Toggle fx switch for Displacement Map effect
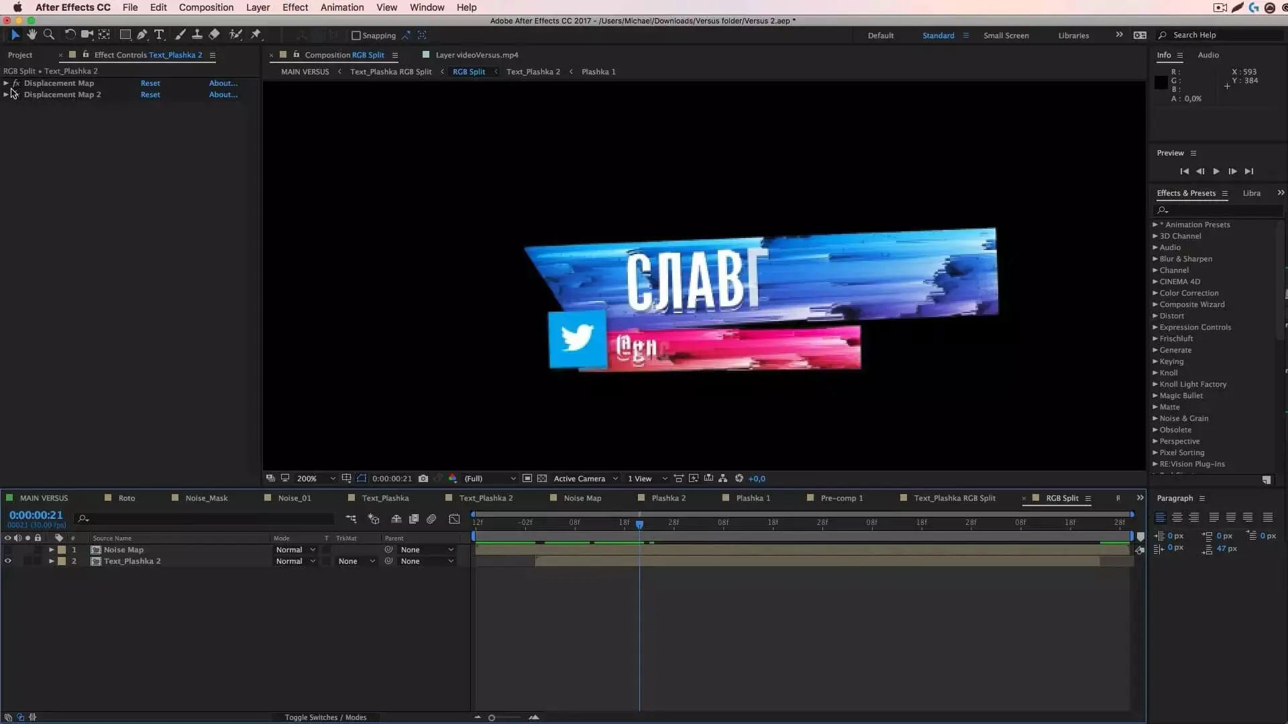 [16, 83]
